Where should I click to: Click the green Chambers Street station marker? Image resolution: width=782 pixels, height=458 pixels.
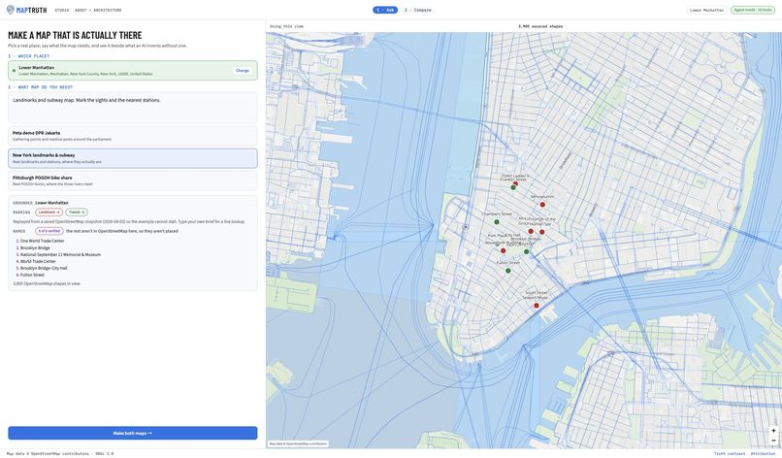497,222
